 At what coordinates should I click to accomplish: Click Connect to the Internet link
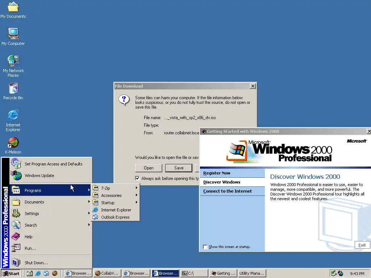(228, 191)
